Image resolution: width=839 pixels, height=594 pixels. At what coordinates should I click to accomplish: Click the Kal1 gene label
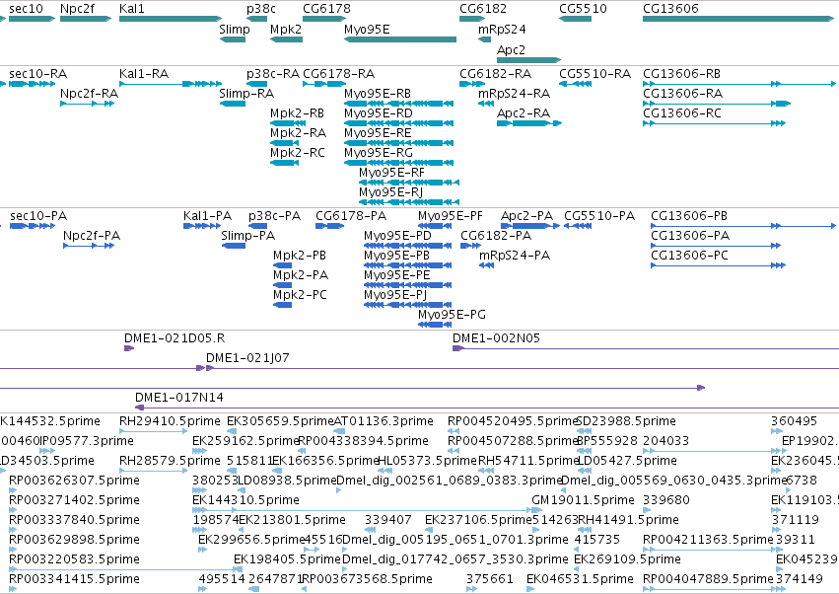click(x=132, y=9)
